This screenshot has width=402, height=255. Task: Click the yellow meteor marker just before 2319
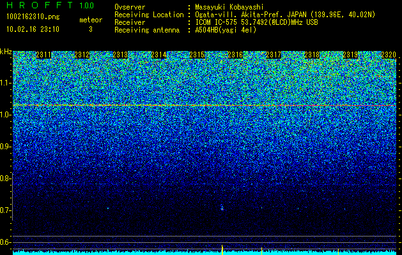pos(338,251)
